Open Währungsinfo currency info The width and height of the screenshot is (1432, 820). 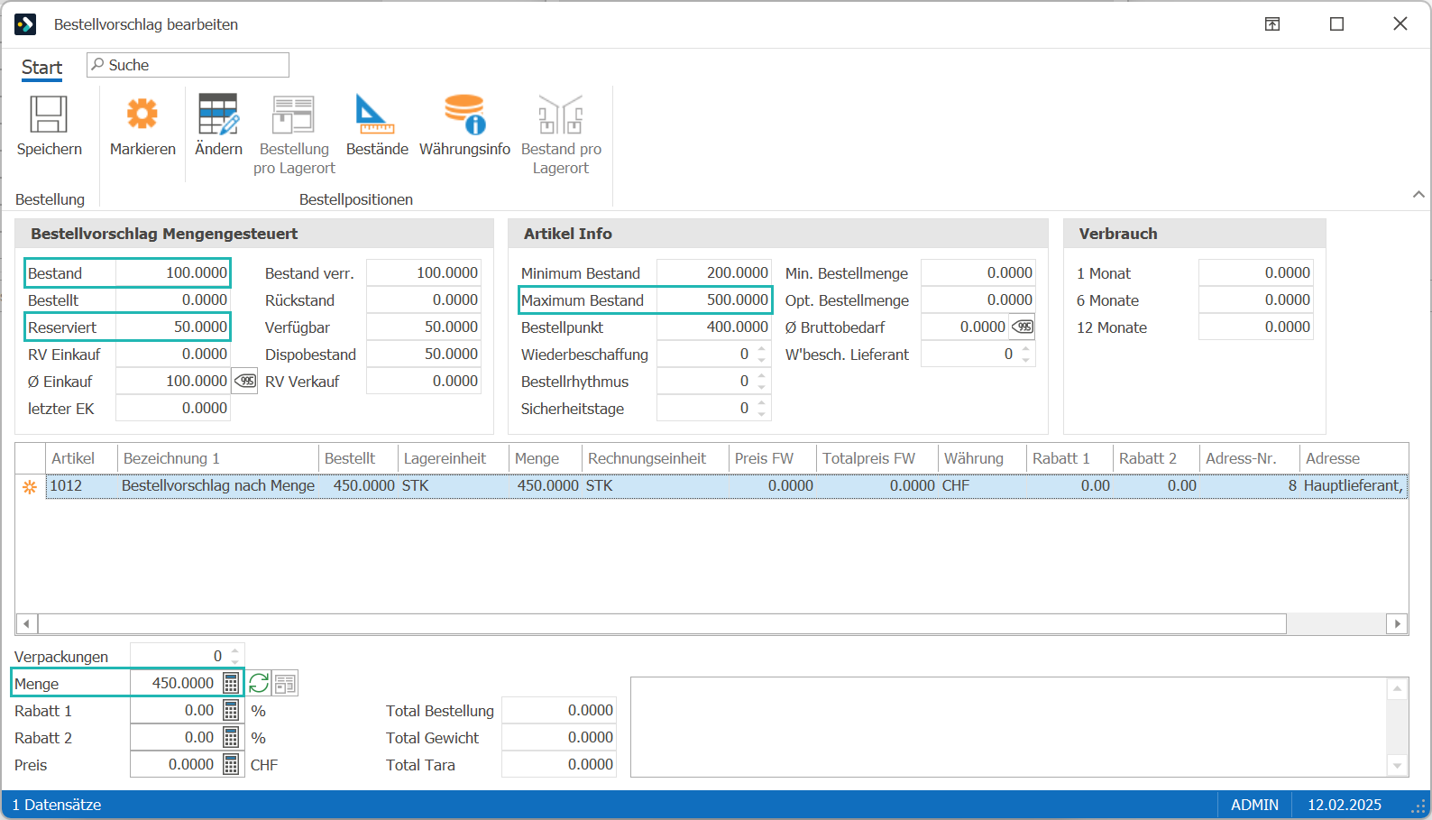(464, 115)
